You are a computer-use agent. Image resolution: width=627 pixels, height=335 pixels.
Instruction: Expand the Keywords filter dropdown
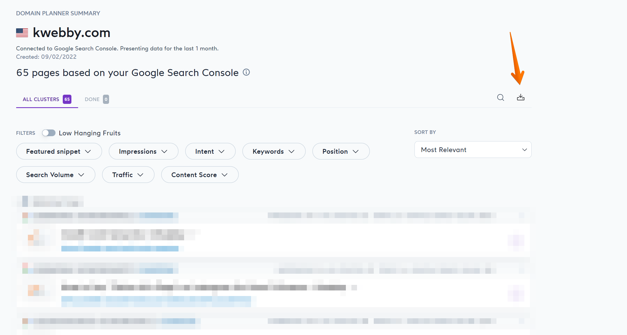click(274, 151)
